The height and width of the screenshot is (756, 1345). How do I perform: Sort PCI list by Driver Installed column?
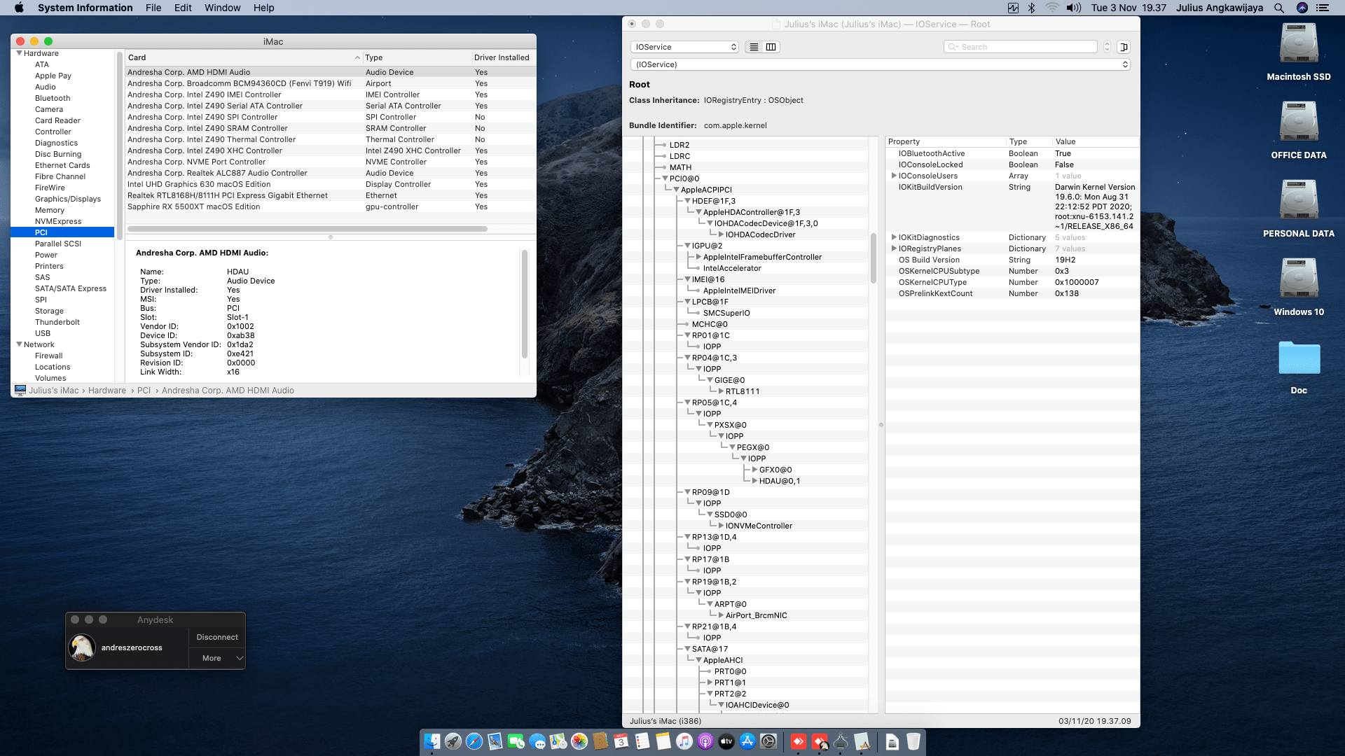pos(504,57)
